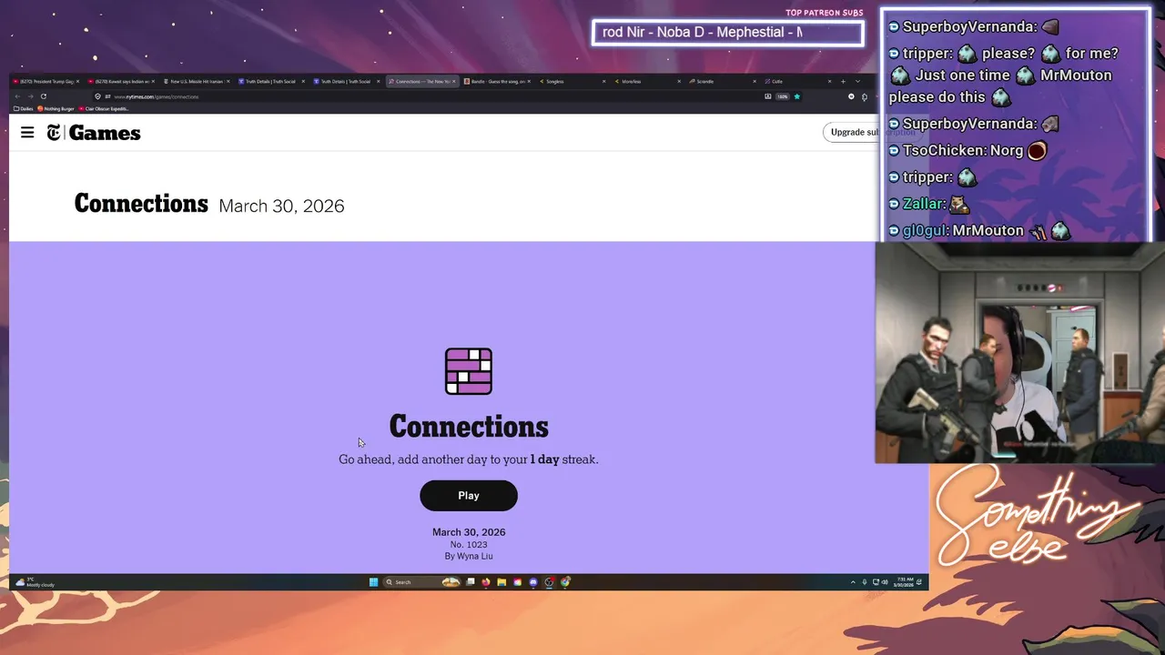Reload the page
This screenshot has width=1165, height=655.
44,96
